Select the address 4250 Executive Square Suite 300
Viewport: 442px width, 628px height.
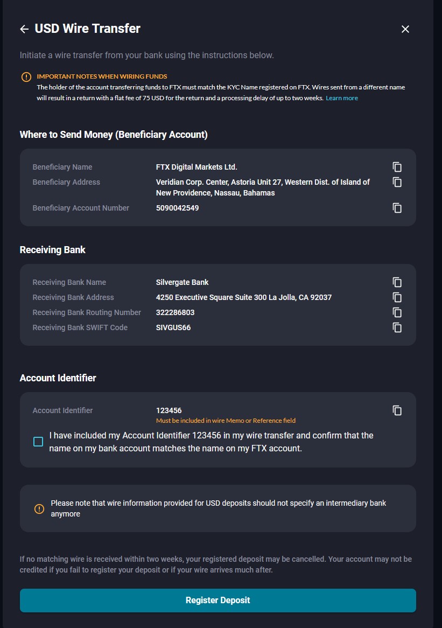[x=244, y=297]
